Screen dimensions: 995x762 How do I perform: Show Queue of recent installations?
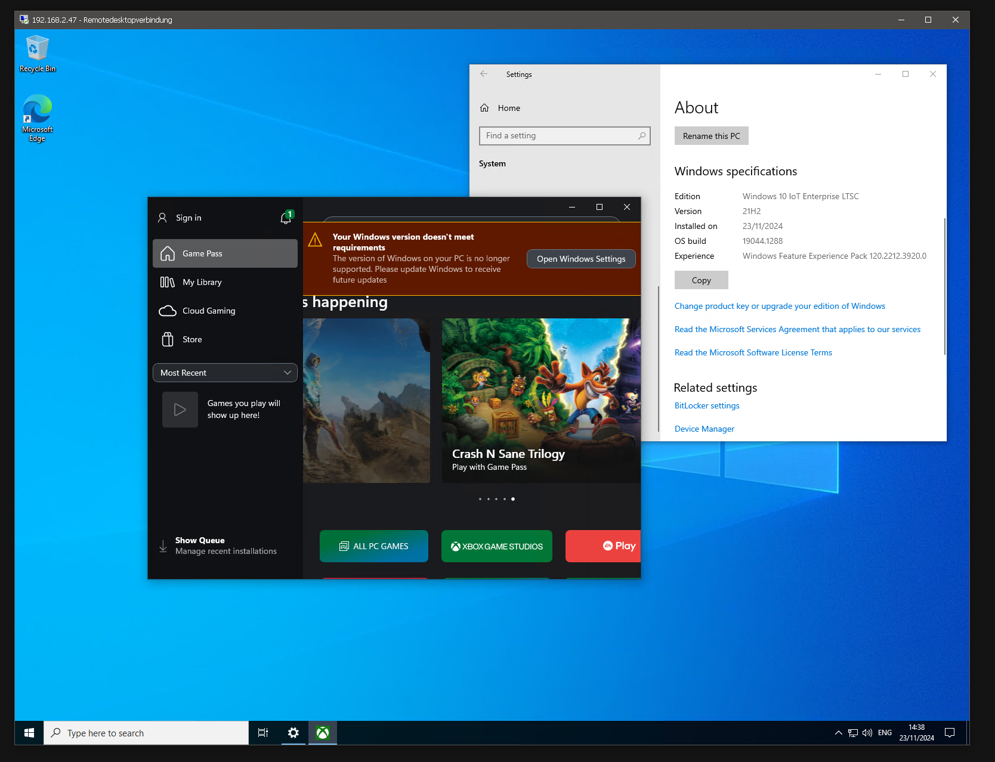coord(225,546)
